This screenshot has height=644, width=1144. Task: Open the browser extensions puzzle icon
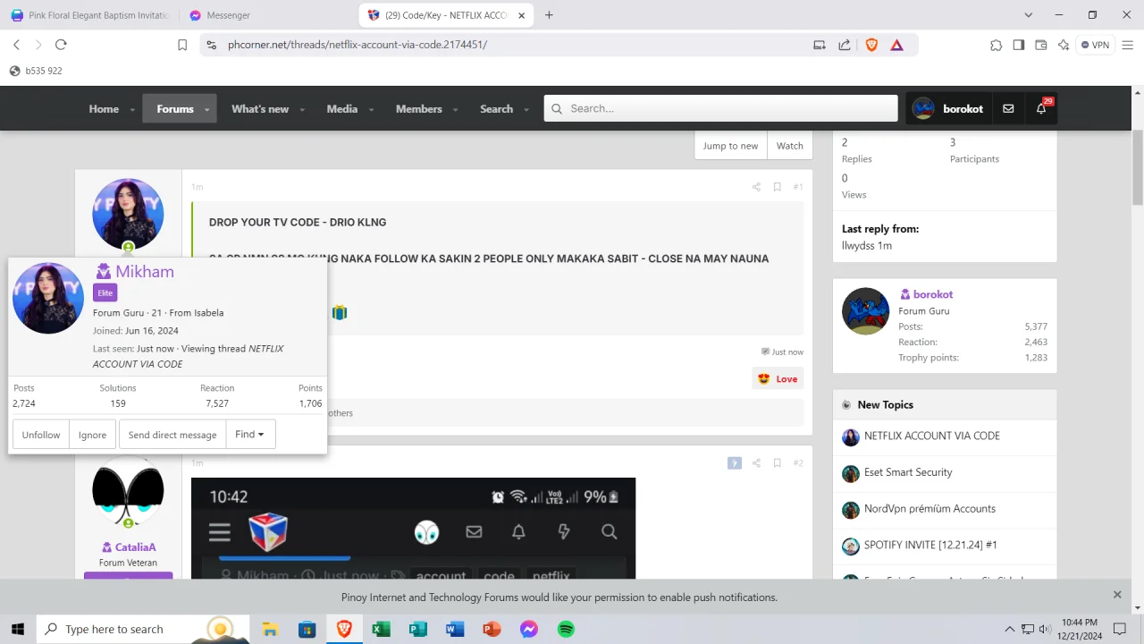(x=996, y=45)
